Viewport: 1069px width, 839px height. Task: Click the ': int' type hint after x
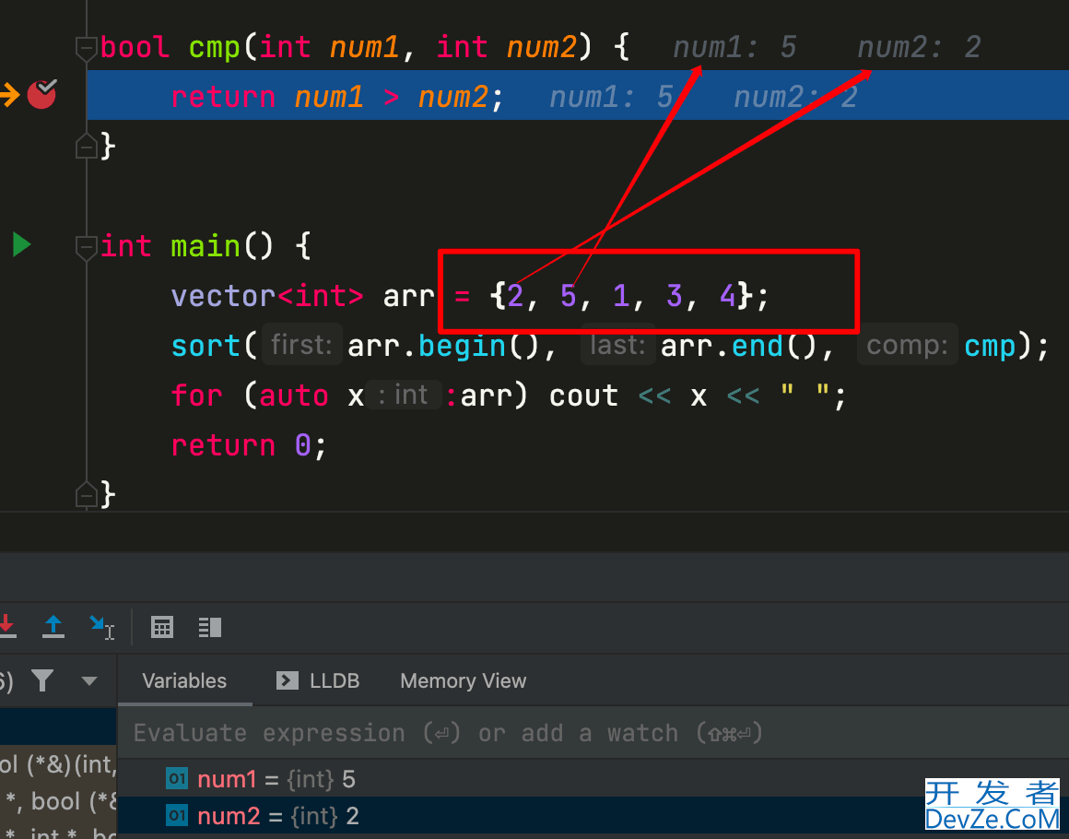(x=405, y=395)
